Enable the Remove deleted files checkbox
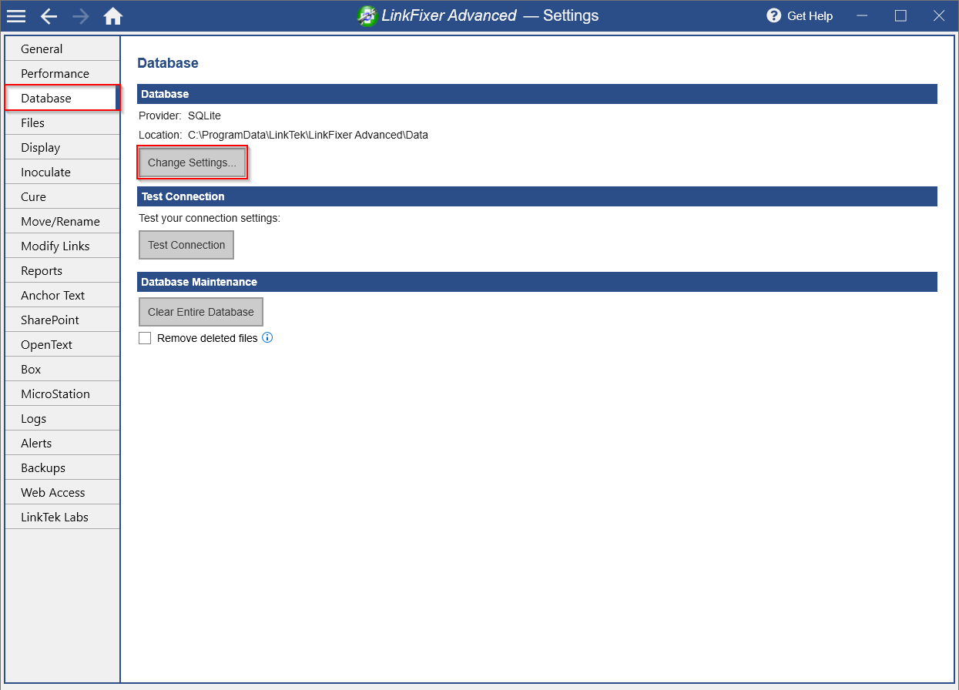 [x=145, y=338]
